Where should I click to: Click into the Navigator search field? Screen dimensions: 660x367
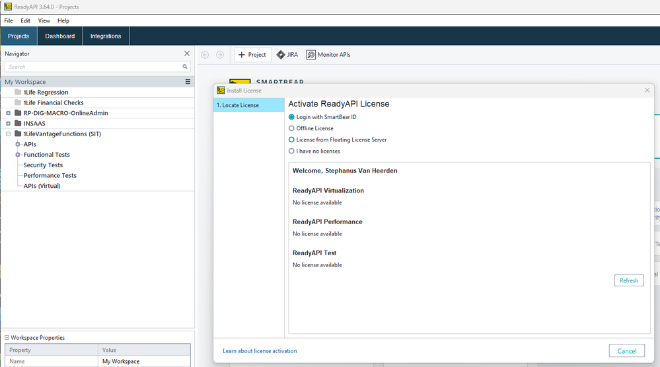92,67
